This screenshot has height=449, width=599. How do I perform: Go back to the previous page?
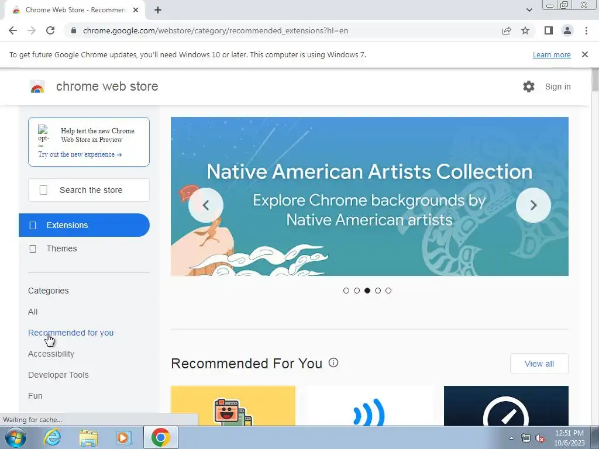13,30
